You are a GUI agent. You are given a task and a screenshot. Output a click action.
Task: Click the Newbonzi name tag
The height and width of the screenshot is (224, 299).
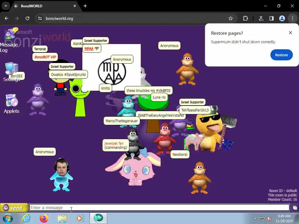coord(180,155)
